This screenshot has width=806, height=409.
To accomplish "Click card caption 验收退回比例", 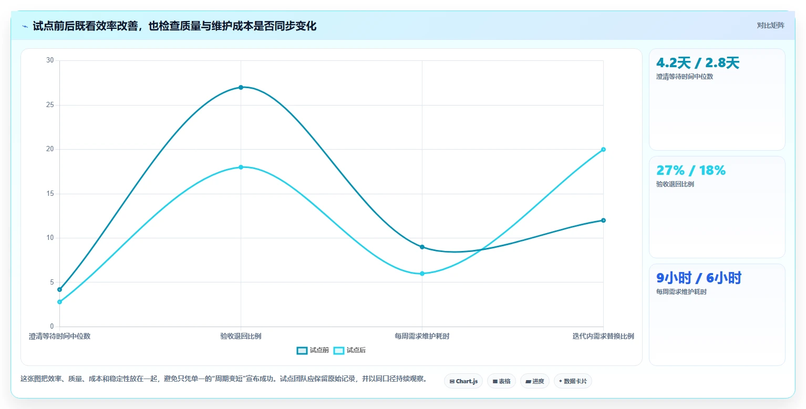I will click(675, 184).
